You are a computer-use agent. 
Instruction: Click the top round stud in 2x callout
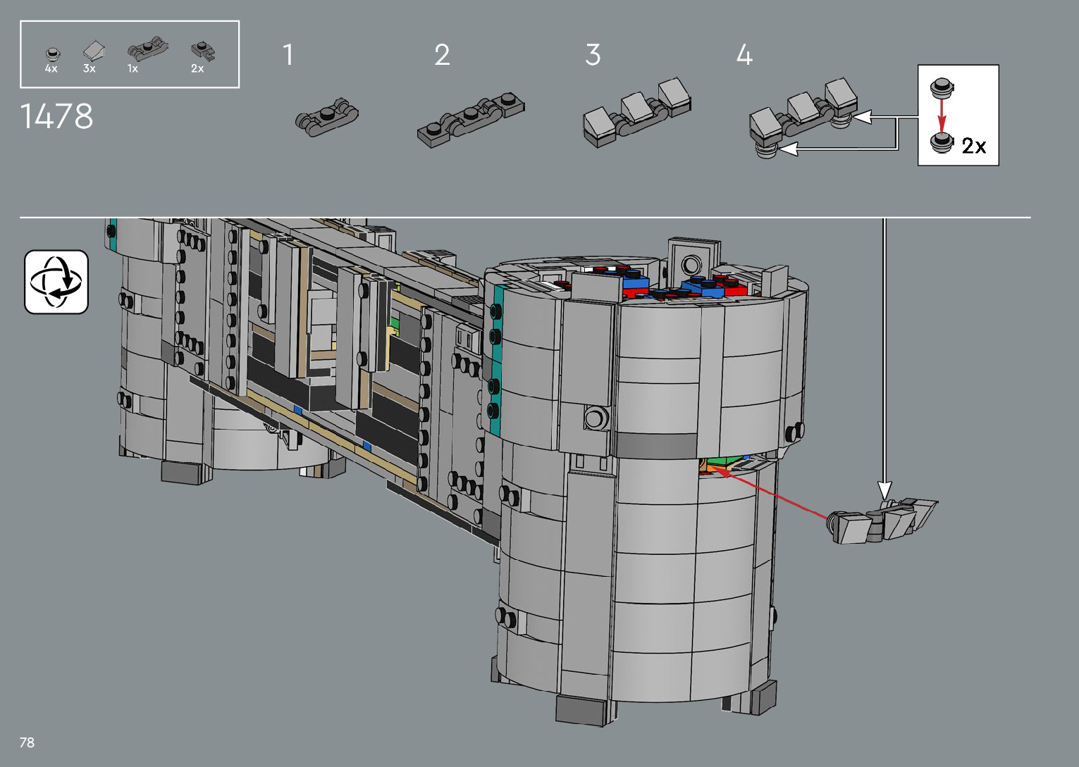941,88
